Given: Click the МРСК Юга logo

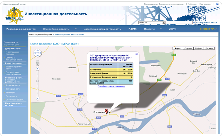Looking at the screenshot, I should click(14, 16).
